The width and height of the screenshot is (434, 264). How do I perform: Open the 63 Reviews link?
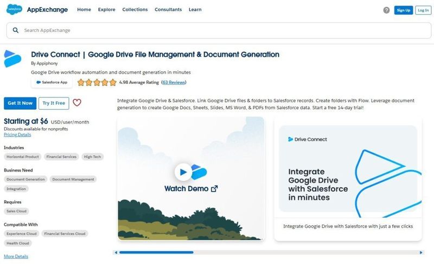click(174, 82)
